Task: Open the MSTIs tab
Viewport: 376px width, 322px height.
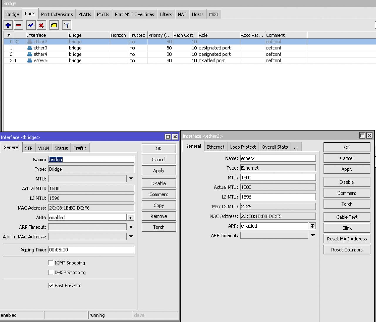Action: [103, 14]
